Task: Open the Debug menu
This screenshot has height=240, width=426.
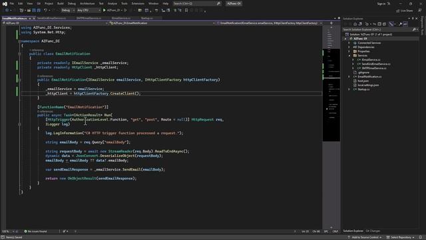Action: (72, 3)
